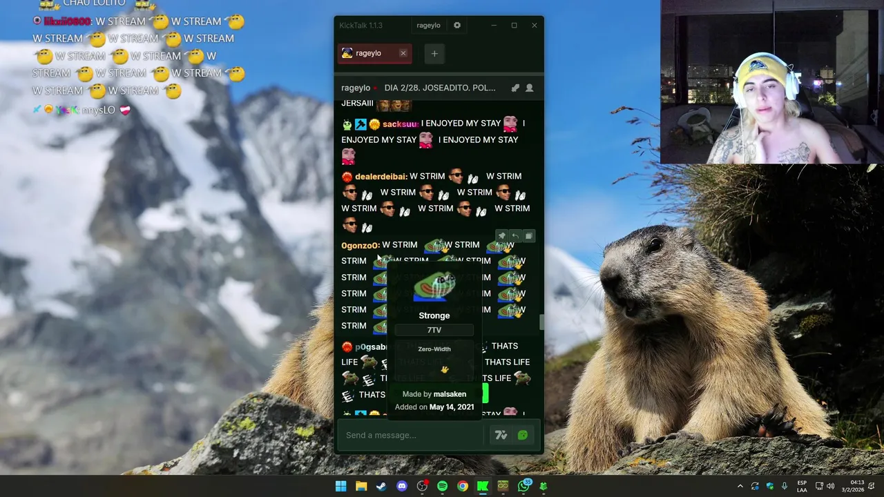Open Windows Start menu

pyautogui.click(x=340, y=486)
